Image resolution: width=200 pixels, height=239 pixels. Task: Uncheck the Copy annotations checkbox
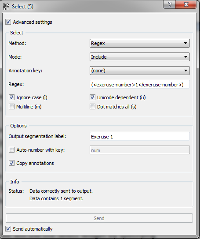[11, 163]
